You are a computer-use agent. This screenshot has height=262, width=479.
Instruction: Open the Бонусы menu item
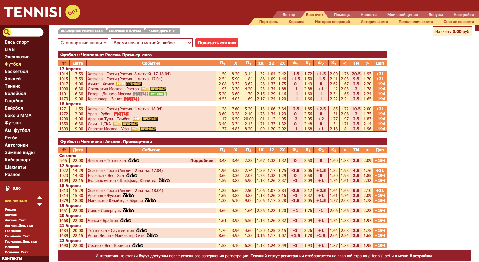(x=436, y=15)
